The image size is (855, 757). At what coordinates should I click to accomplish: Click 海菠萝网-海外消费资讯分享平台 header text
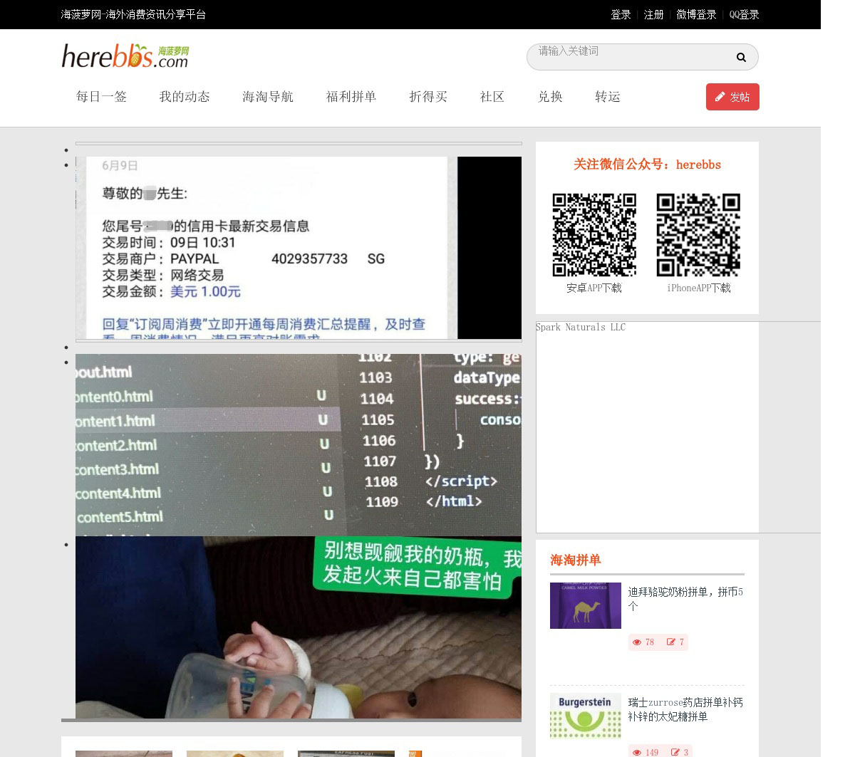[133, 14]
